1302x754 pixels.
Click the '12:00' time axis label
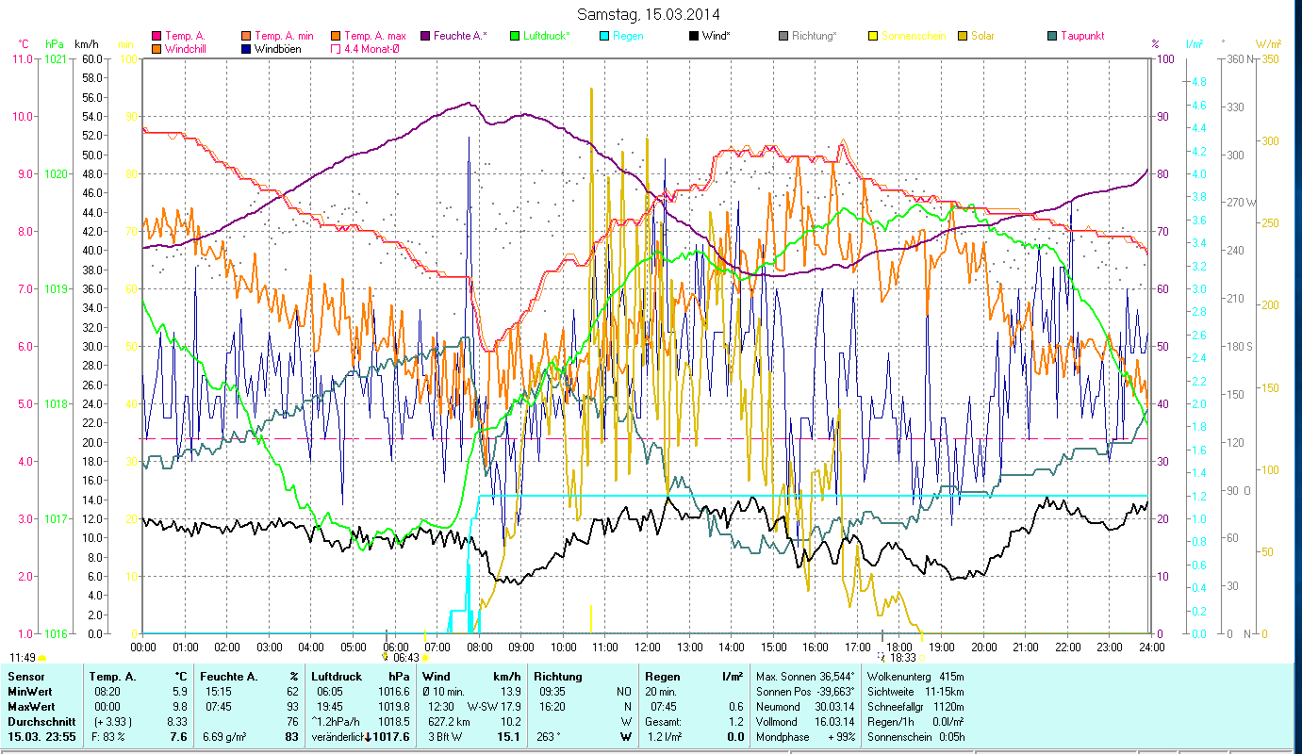tap(646, 647)
